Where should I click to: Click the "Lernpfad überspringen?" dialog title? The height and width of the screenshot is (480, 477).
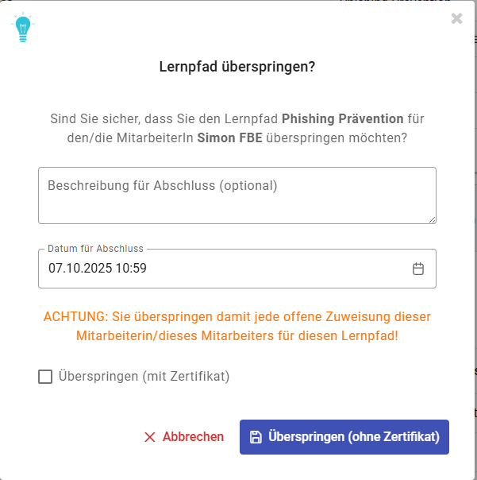237,67
